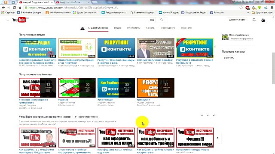Switch to the Видео tab
Screen dimensions: 275x154
pyautogui.click(x=118, y=28)
